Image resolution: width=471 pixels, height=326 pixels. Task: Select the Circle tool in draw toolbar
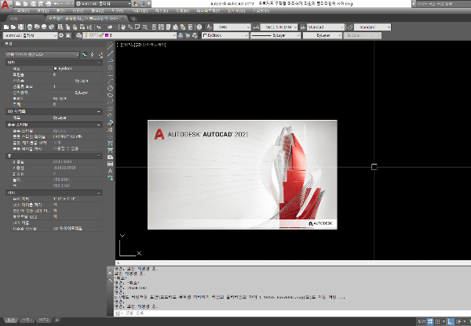point(110,88)
